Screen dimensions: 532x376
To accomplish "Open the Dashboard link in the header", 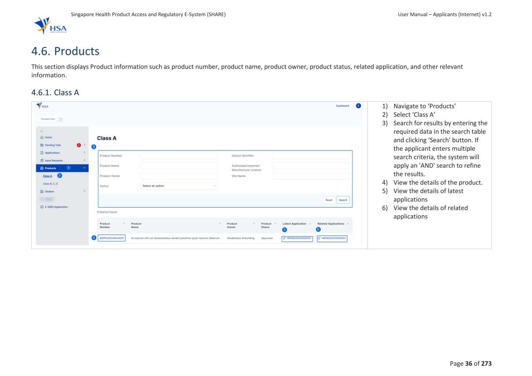I will pos(342,106).
